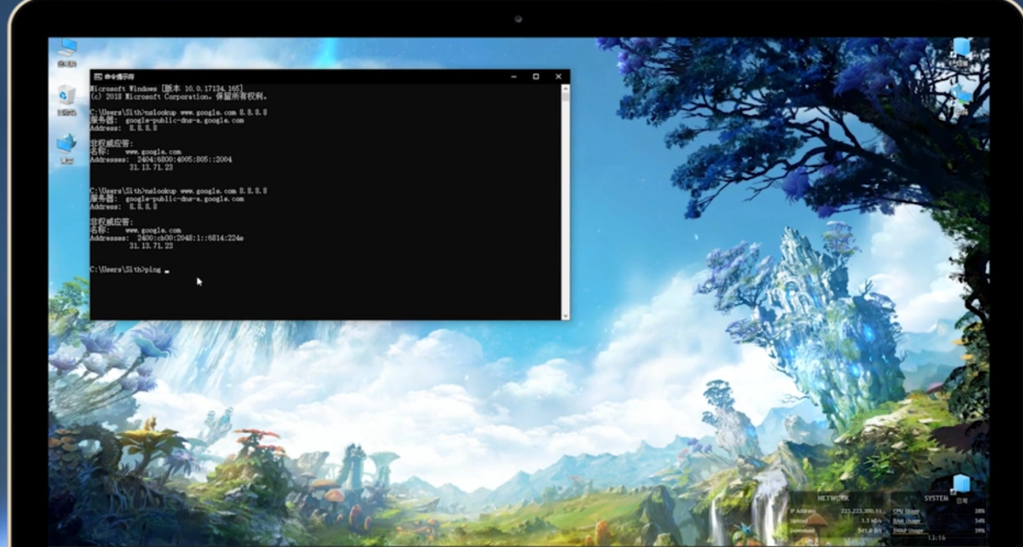Open the second shortcut icon at top right
The width and height of the screenshot is (1023, 547).
coord(961,95)
